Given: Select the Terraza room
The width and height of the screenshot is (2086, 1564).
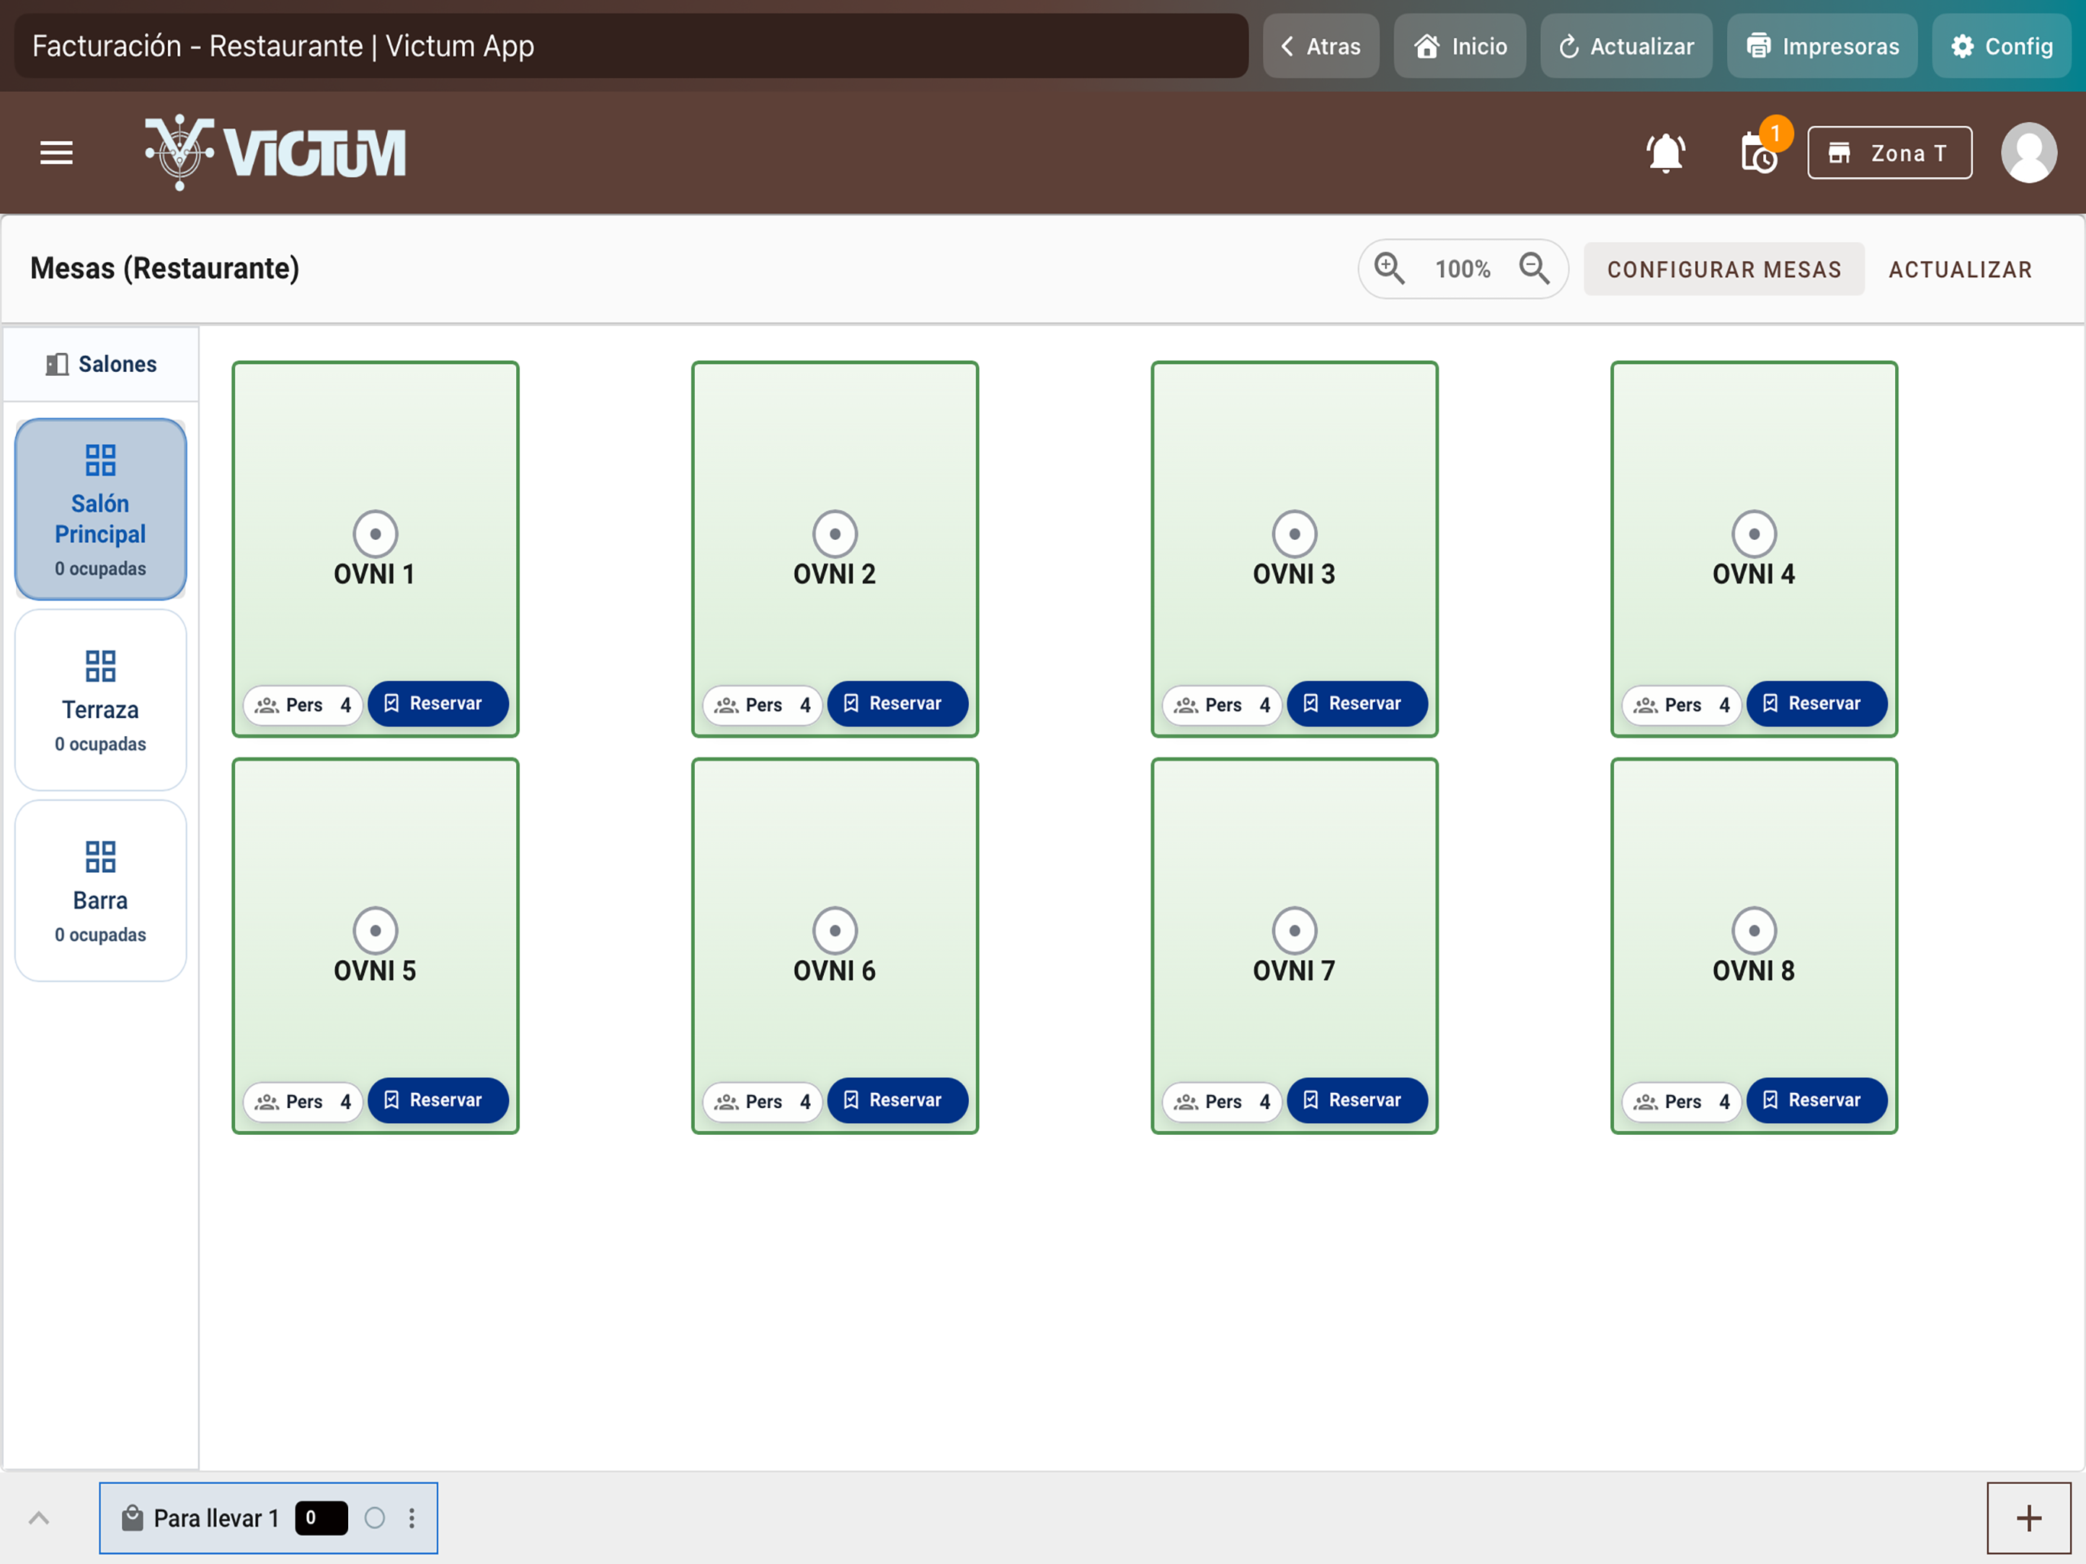Looking at the screenshot, I should click(x=101, y=700).
